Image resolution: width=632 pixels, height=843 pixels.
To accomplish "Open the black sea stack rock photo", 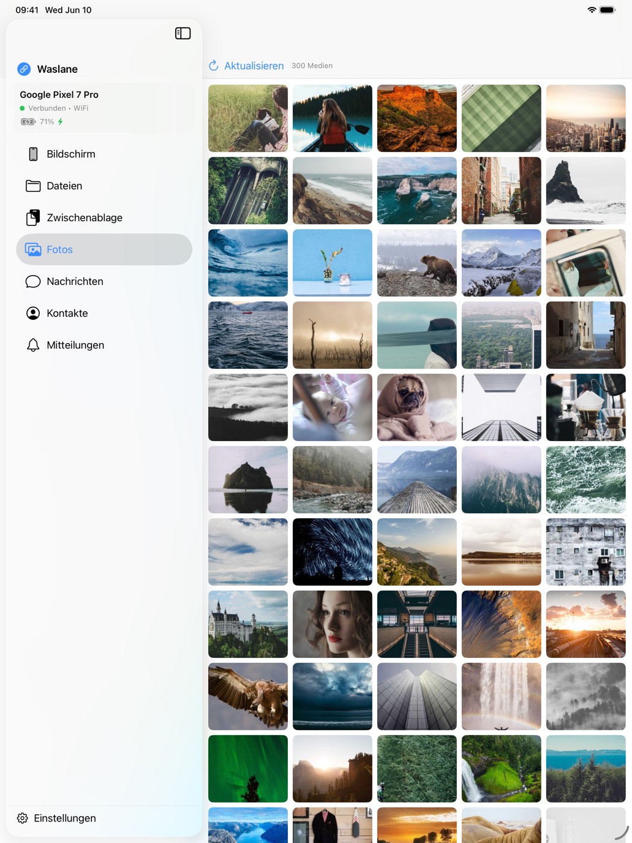I will (586, 191).
